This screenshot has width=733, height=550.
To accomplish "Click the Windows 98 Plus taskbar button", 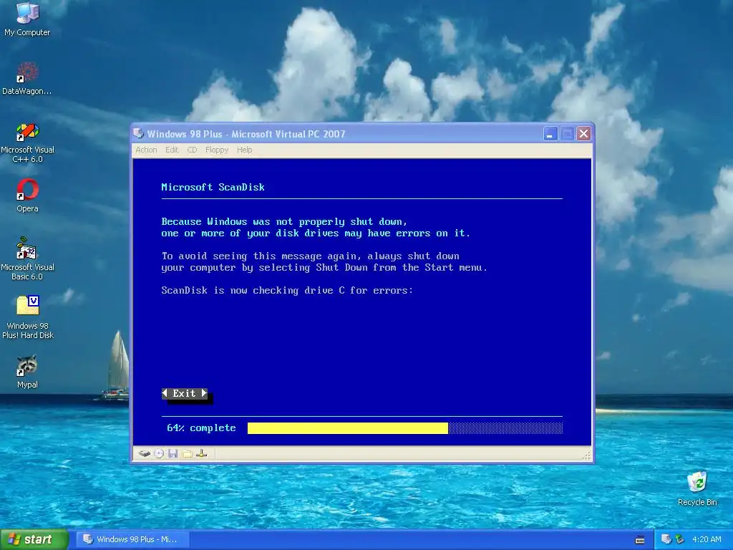I will click(x=133, y=539).
